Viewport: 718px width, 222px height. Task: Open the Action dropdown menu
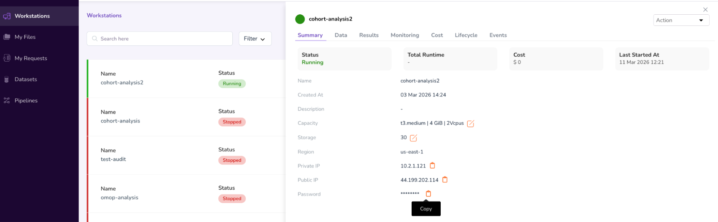pos(681,20)
